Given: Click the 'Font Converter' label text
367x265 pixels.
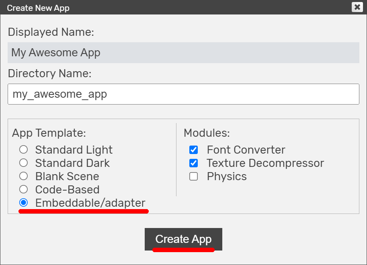Looking at the screenshot, I should click(246, 150).
